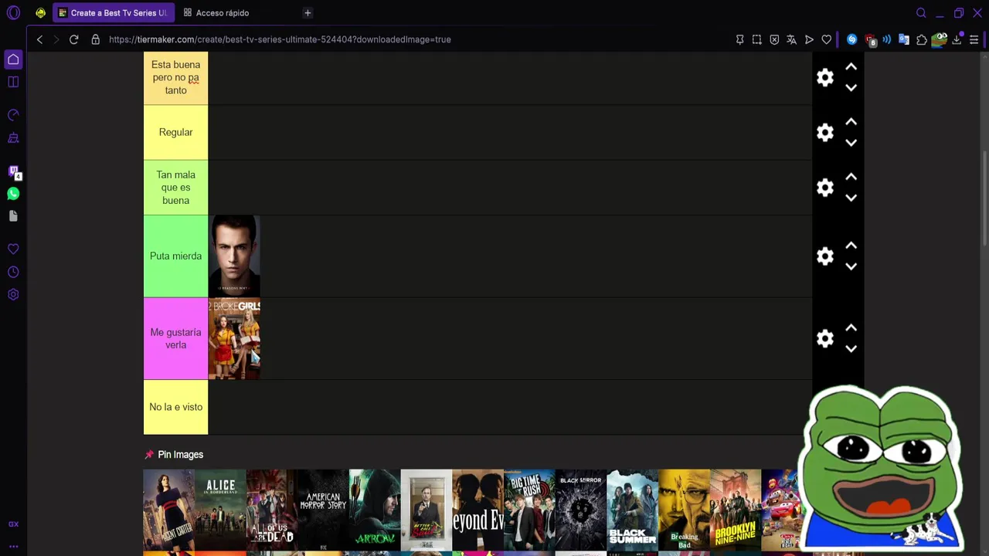Open the blue sound waves extension icon
Screen dimensions: 989x556
coord(887,39)
